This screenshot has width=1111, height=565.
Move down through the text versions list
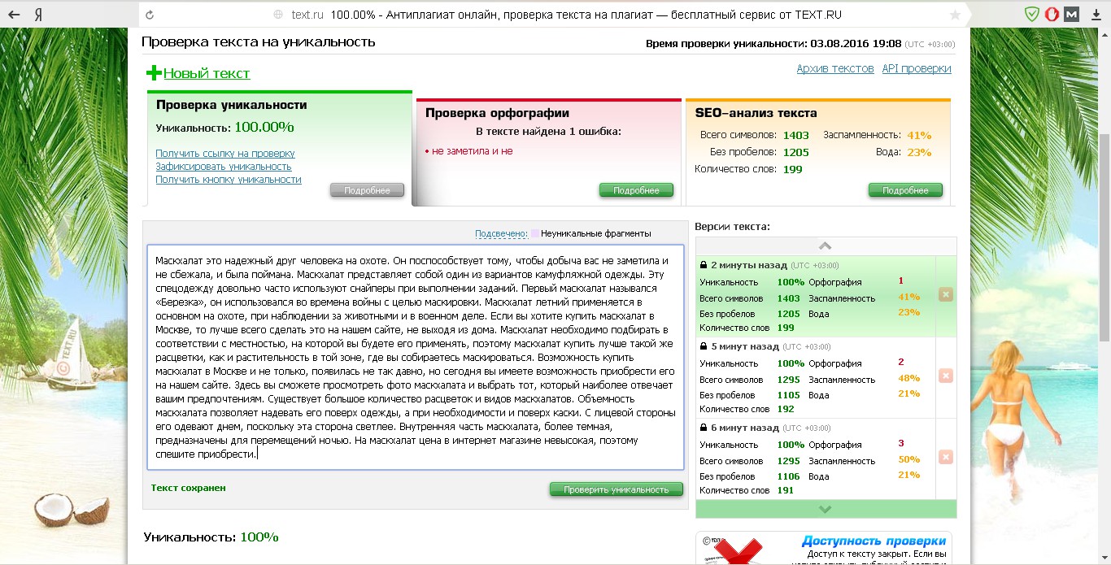[x=826, y=509]
